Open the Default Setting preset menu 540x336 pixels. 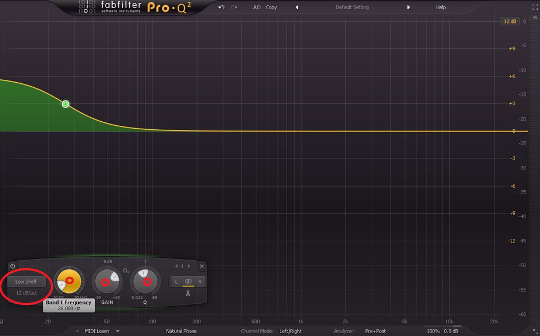click(352, 7)
